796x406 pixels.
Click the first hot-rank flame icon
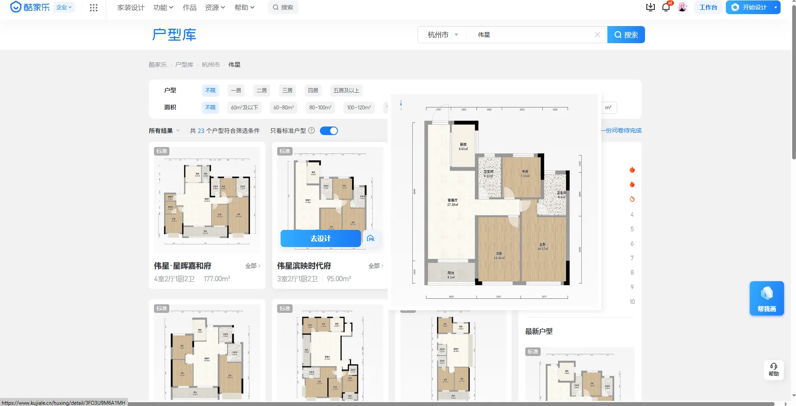[x=632, y=170]
